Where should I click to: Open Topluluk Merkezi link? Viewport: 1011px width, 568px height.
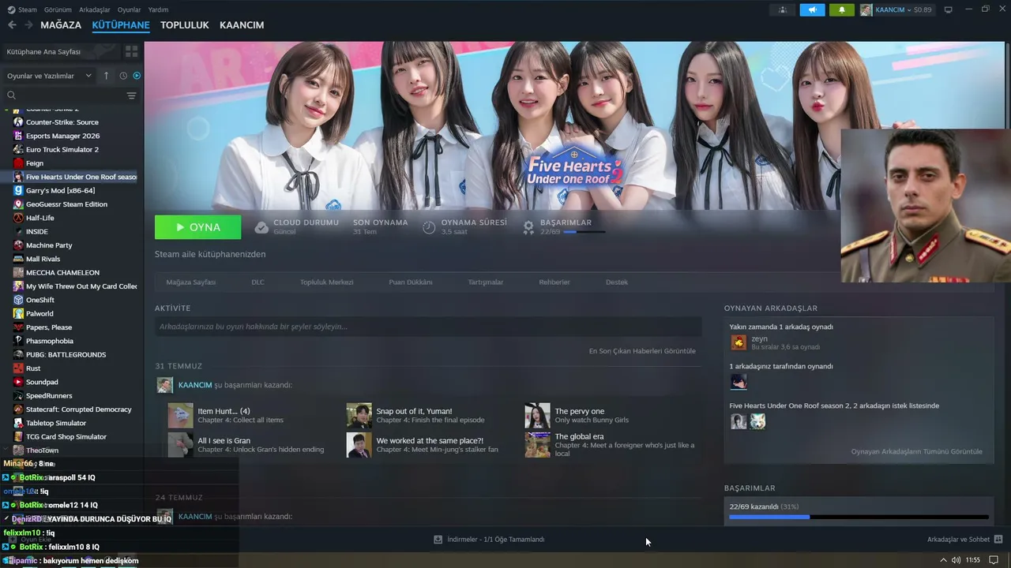click(326, 282)
